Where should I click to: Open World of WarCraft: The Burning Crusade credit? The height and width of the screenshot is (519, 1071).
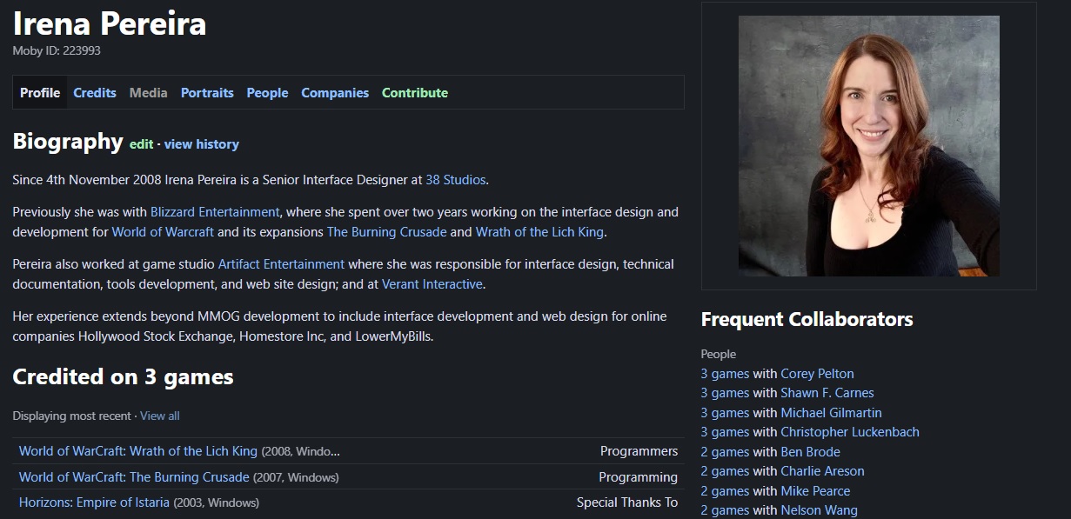coord(134,477)
